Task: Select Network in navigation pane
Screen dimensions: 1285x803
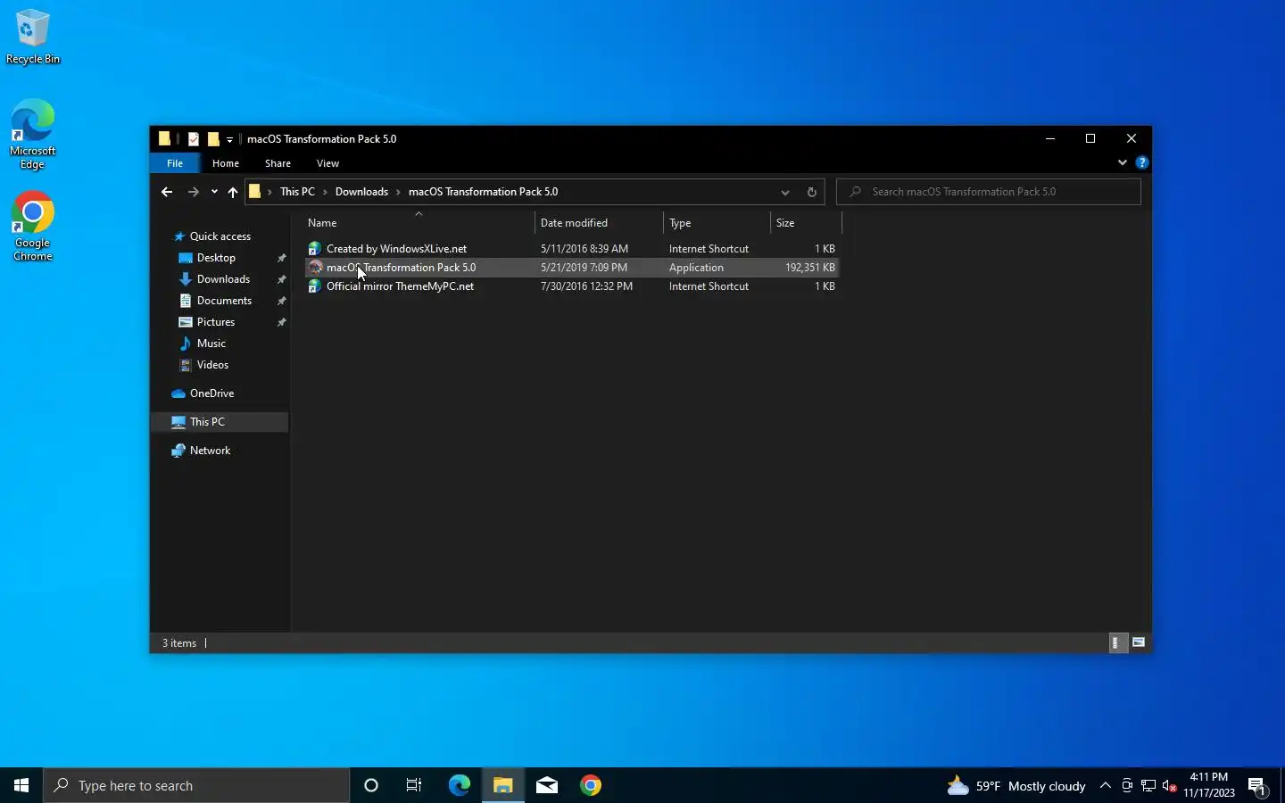Action: click(x=210, y=451)
